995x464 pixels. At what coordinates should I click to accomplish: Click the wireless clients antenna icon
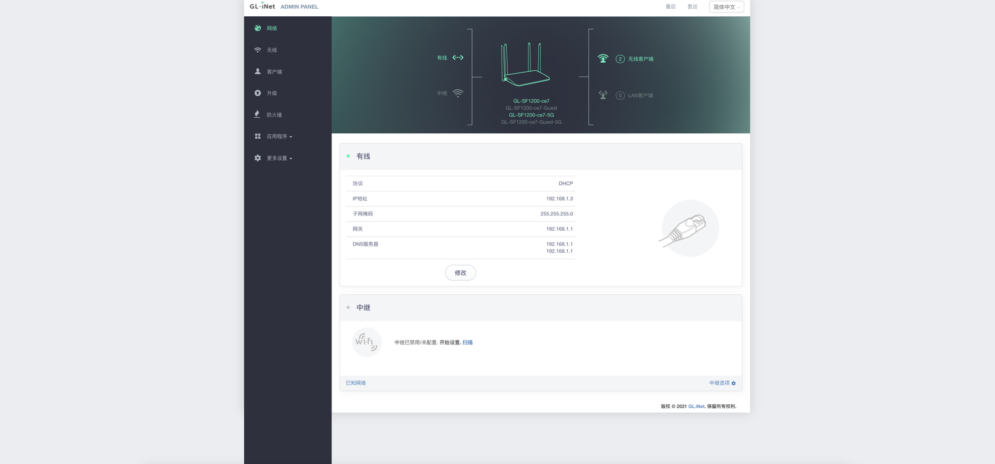tap(603, 59)
